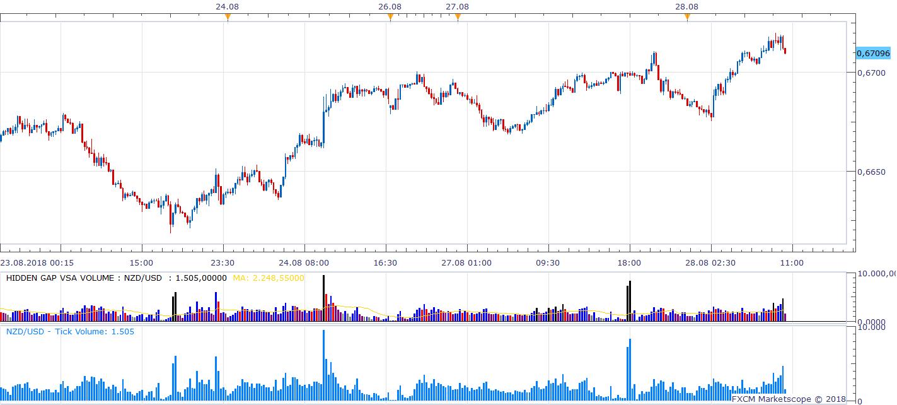Click the tall black VSA bar near 18:00
Image resolution: width=897 pixels, height=405 pixels.
tap(629, 301)
